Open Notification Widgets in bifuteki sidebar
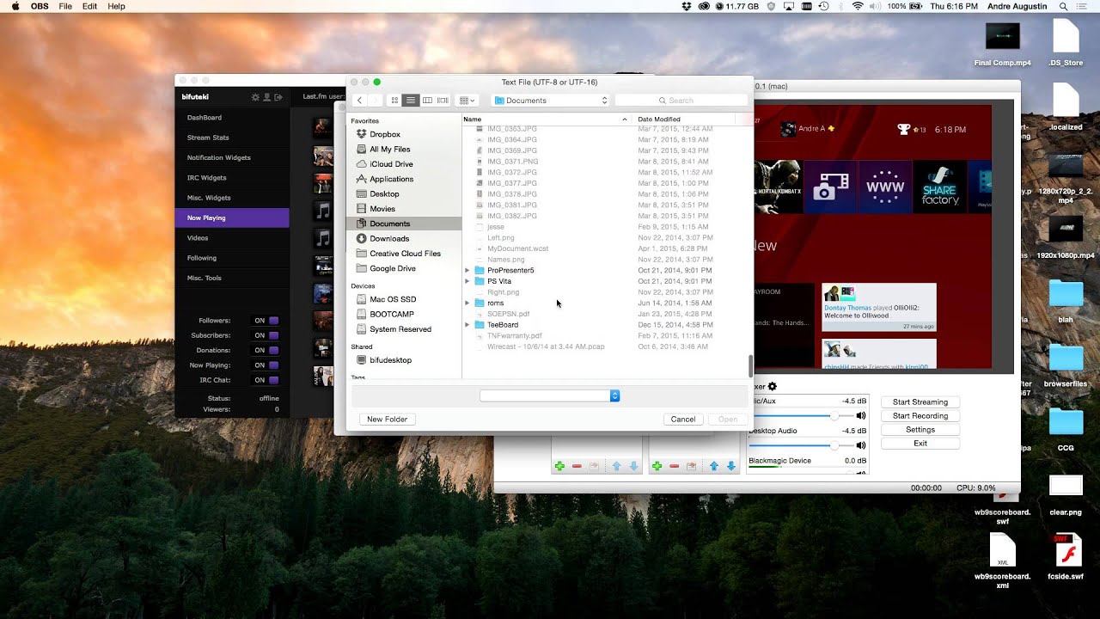Image resolution: width=1100 pixels, height=619 pixels. 232,157
